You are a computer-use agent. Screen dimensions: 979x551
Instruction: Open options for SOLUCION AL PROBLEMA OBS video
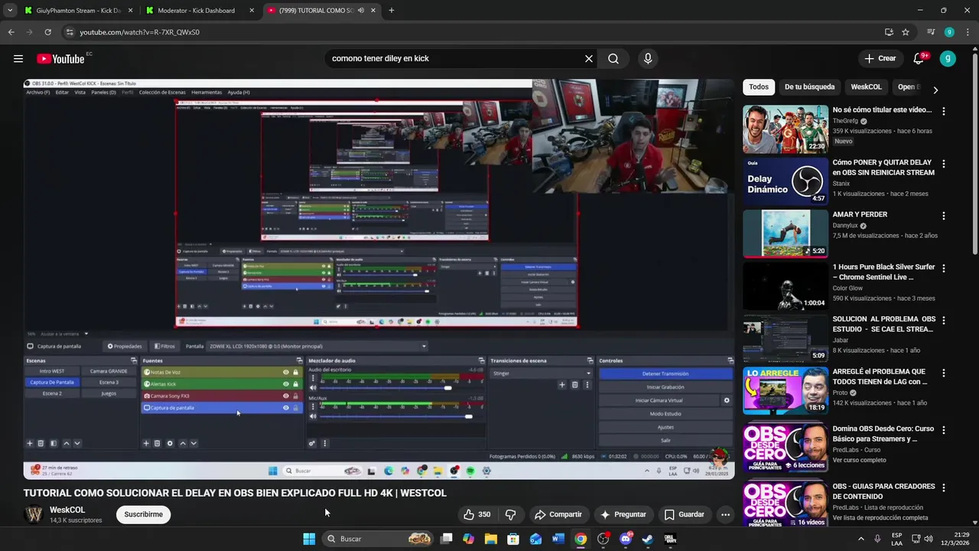click(x=943, y=321)
